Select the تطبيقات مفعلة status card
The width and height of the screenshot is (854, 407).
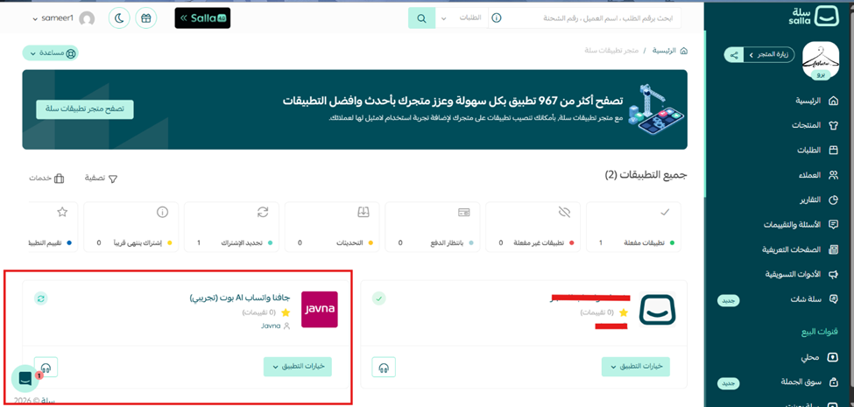click(634, 227)
